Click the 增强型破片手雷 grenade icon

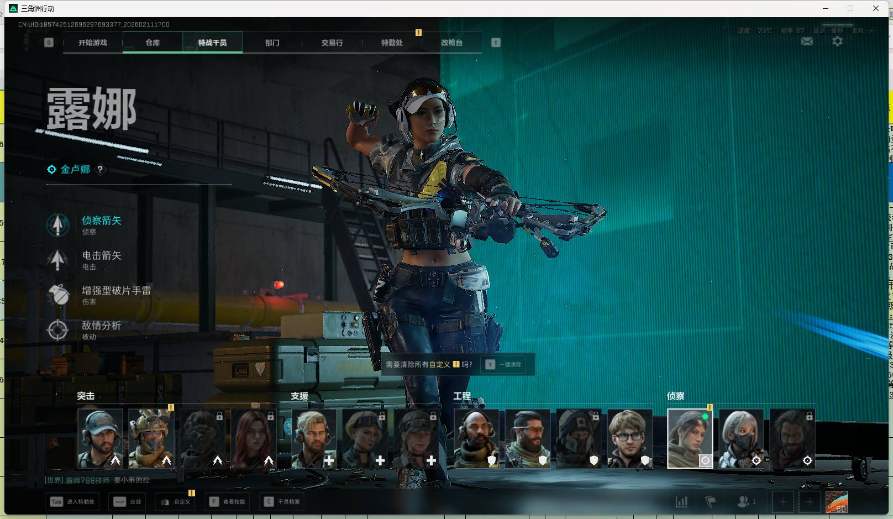pyautogui.click(x=57, y=295)
